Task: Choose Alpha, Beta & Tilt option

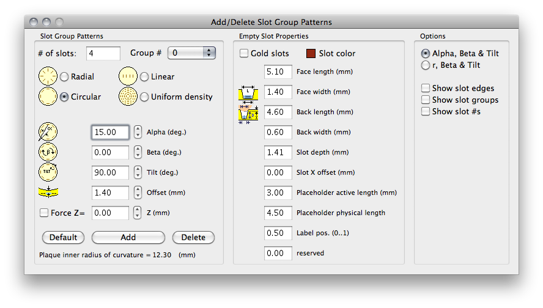Action: pyautogui.click(x=425, y=53)
